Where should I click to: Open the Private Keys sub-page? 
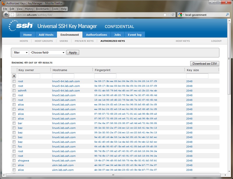tap(84, 41)
